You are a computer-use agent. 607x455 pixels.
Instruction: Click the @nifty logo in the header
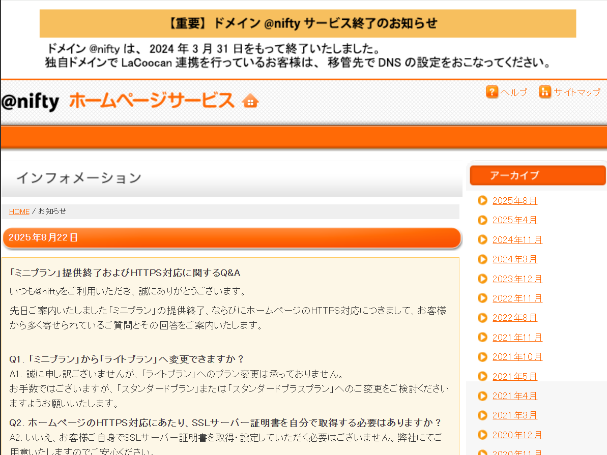(x=31, y=101)
